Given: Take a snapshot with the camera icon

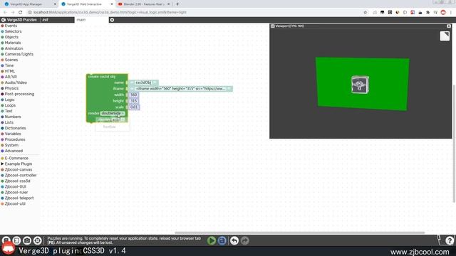Looking at the screenshot, I should pyautogui.click(x=27, y=240).
